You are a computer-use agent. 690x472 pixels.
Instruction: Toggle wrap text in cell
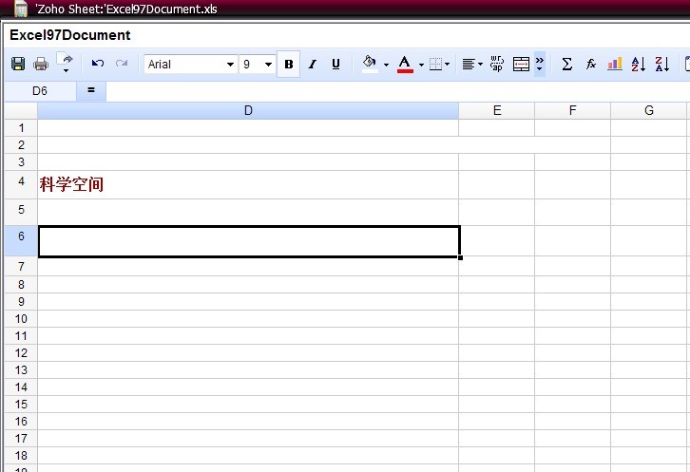[x=497, y=65]
